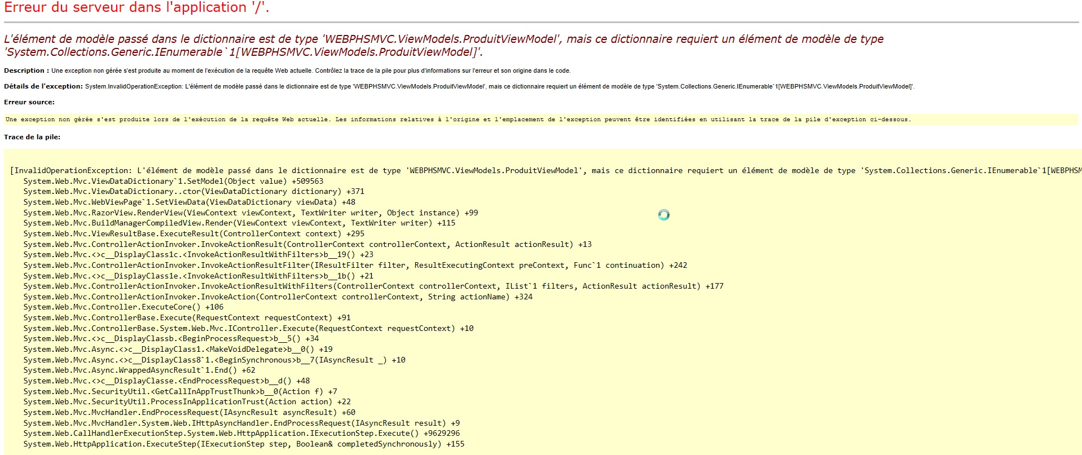Click the 'ViewResultBase.ExecuteResult' stack line
The image size is (1082, 455).
(x=193, y=233)
